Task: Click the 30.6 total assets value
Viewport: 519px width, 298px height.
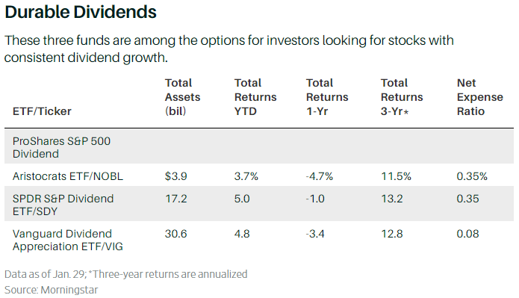Action: click(175, 234)
